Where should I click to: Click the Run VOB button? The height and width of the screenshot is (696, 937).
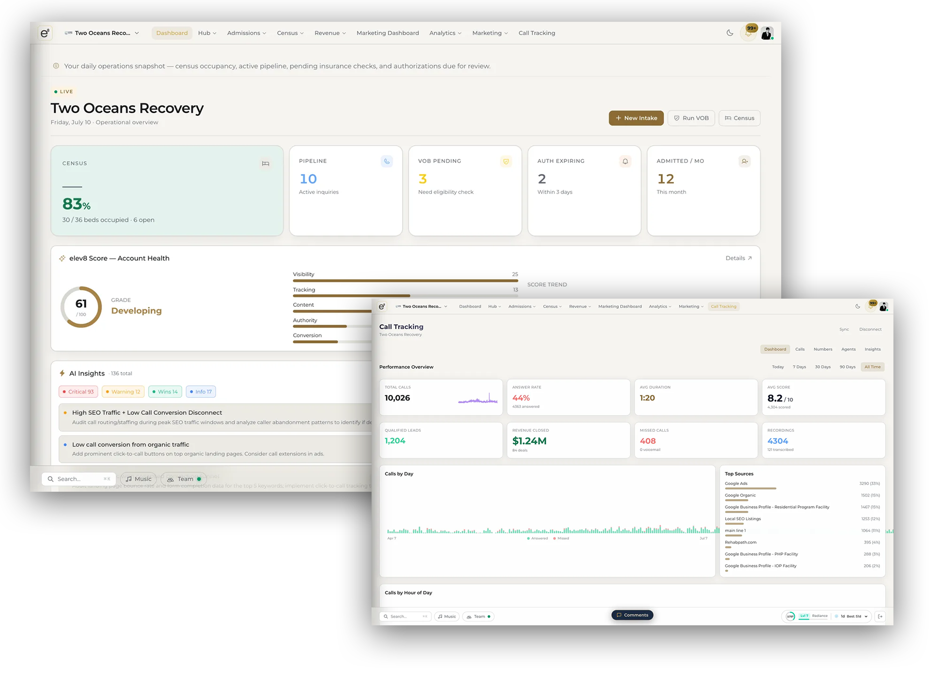click(x=691, y=118)
